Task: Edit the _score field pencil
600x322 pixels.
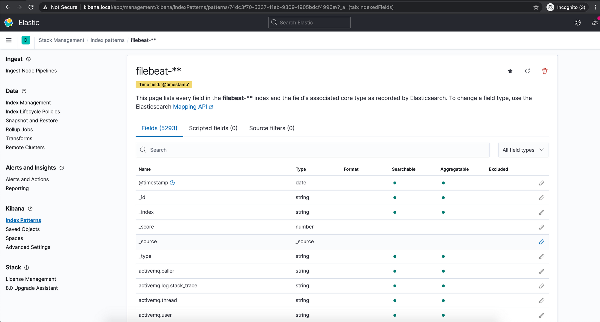Action: point(541,227)
